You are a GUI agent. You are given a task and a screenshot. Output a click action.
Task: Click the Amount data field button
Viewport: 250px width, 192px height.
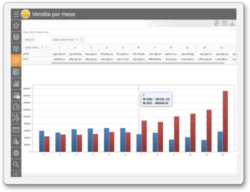29,39
